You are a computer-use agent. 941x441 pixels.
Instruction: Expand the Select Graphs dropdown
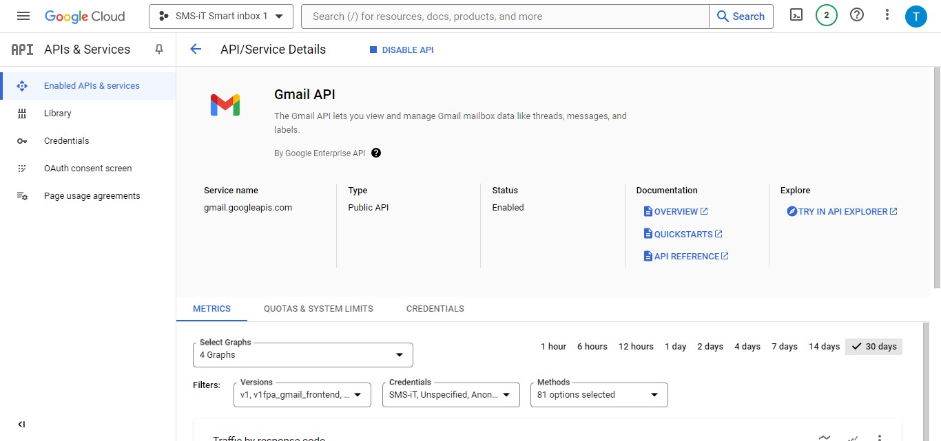coord(303,355)
